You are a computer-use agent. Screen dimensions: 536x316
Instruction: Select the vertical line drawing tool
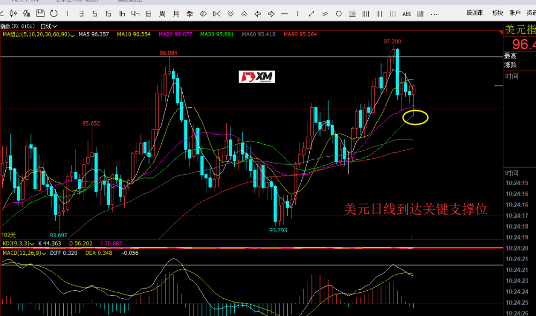(x=297, y=13)
